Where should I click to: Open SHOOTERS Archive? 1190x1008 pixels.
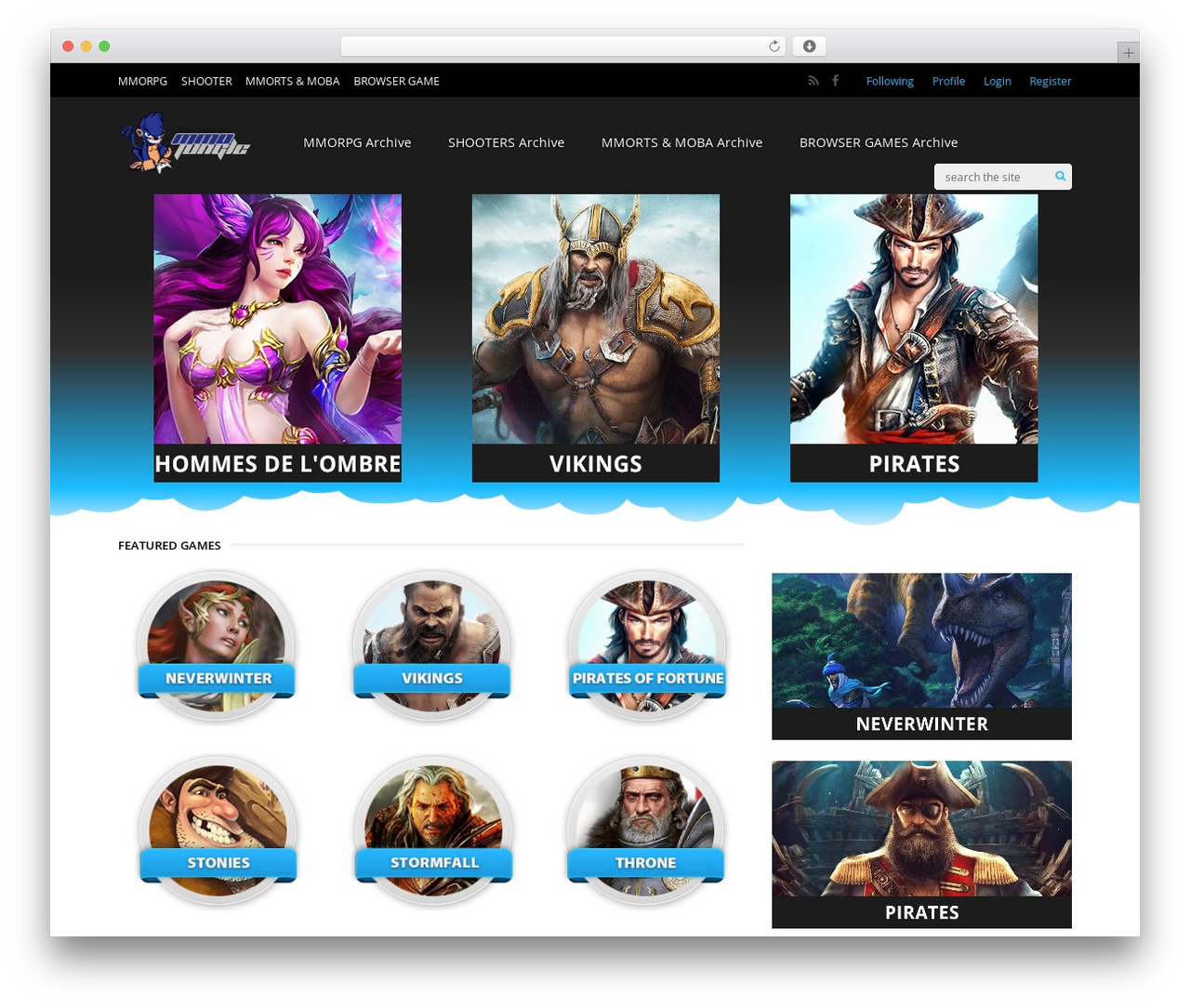point(506,142)
